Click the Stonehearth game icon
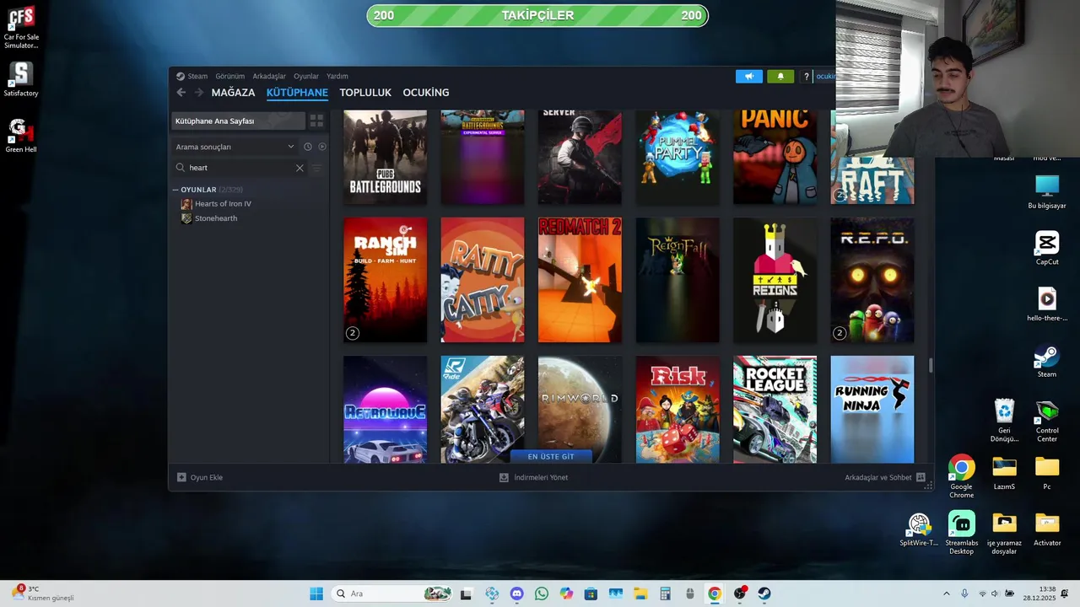 tap(186, 218)
